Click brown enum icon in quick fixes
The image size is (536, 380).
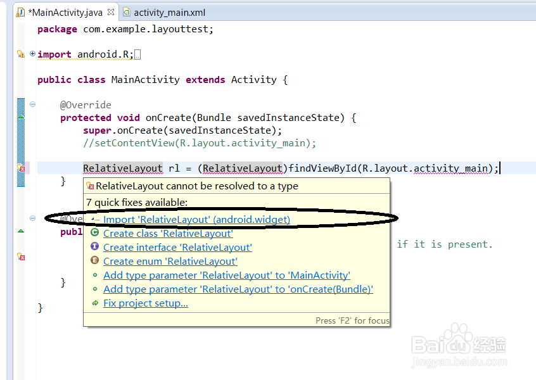(94, 260)
